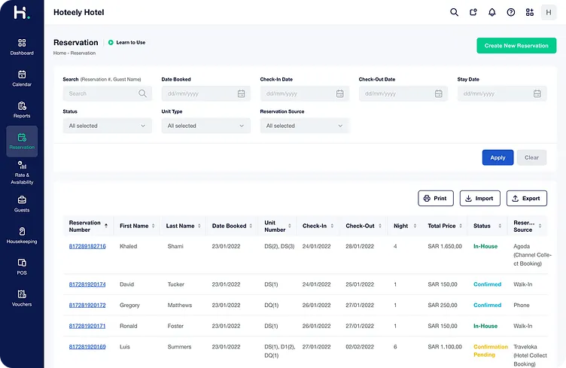Click into the Check-In Date field
Image resolution: width=566 pixels, height=368 pixels.
(304, 93)
